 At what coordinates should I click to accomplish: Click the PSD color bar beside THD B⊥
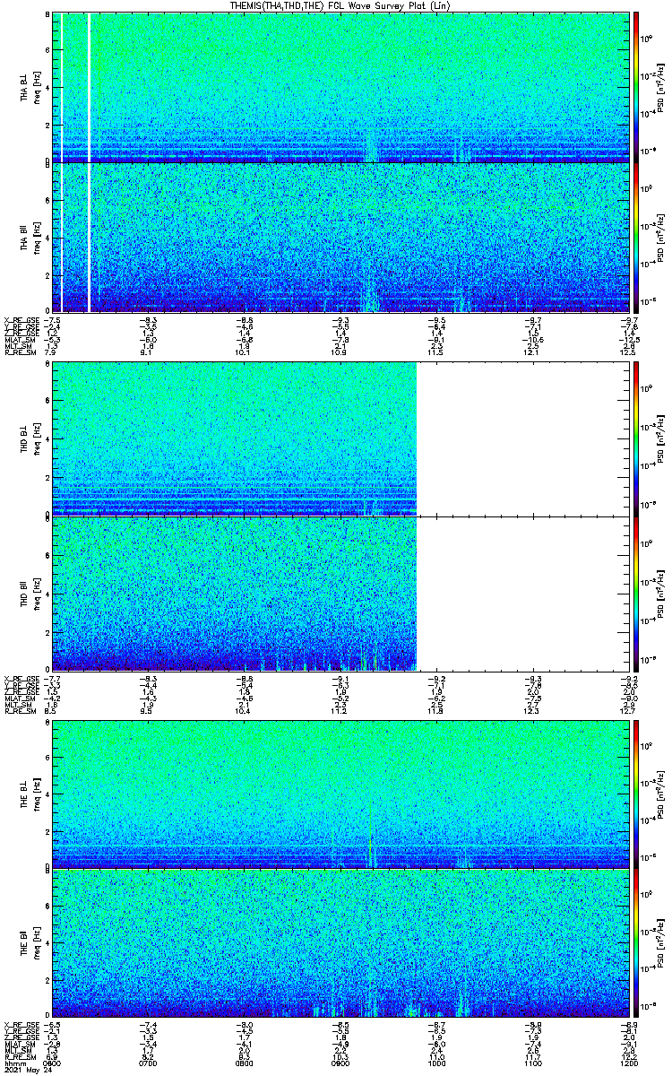coord(636,438)
